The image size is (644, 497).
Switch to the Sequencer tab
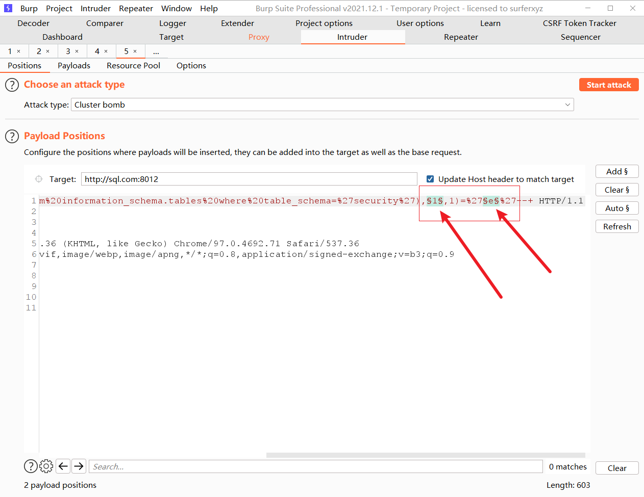coord(580,37)
